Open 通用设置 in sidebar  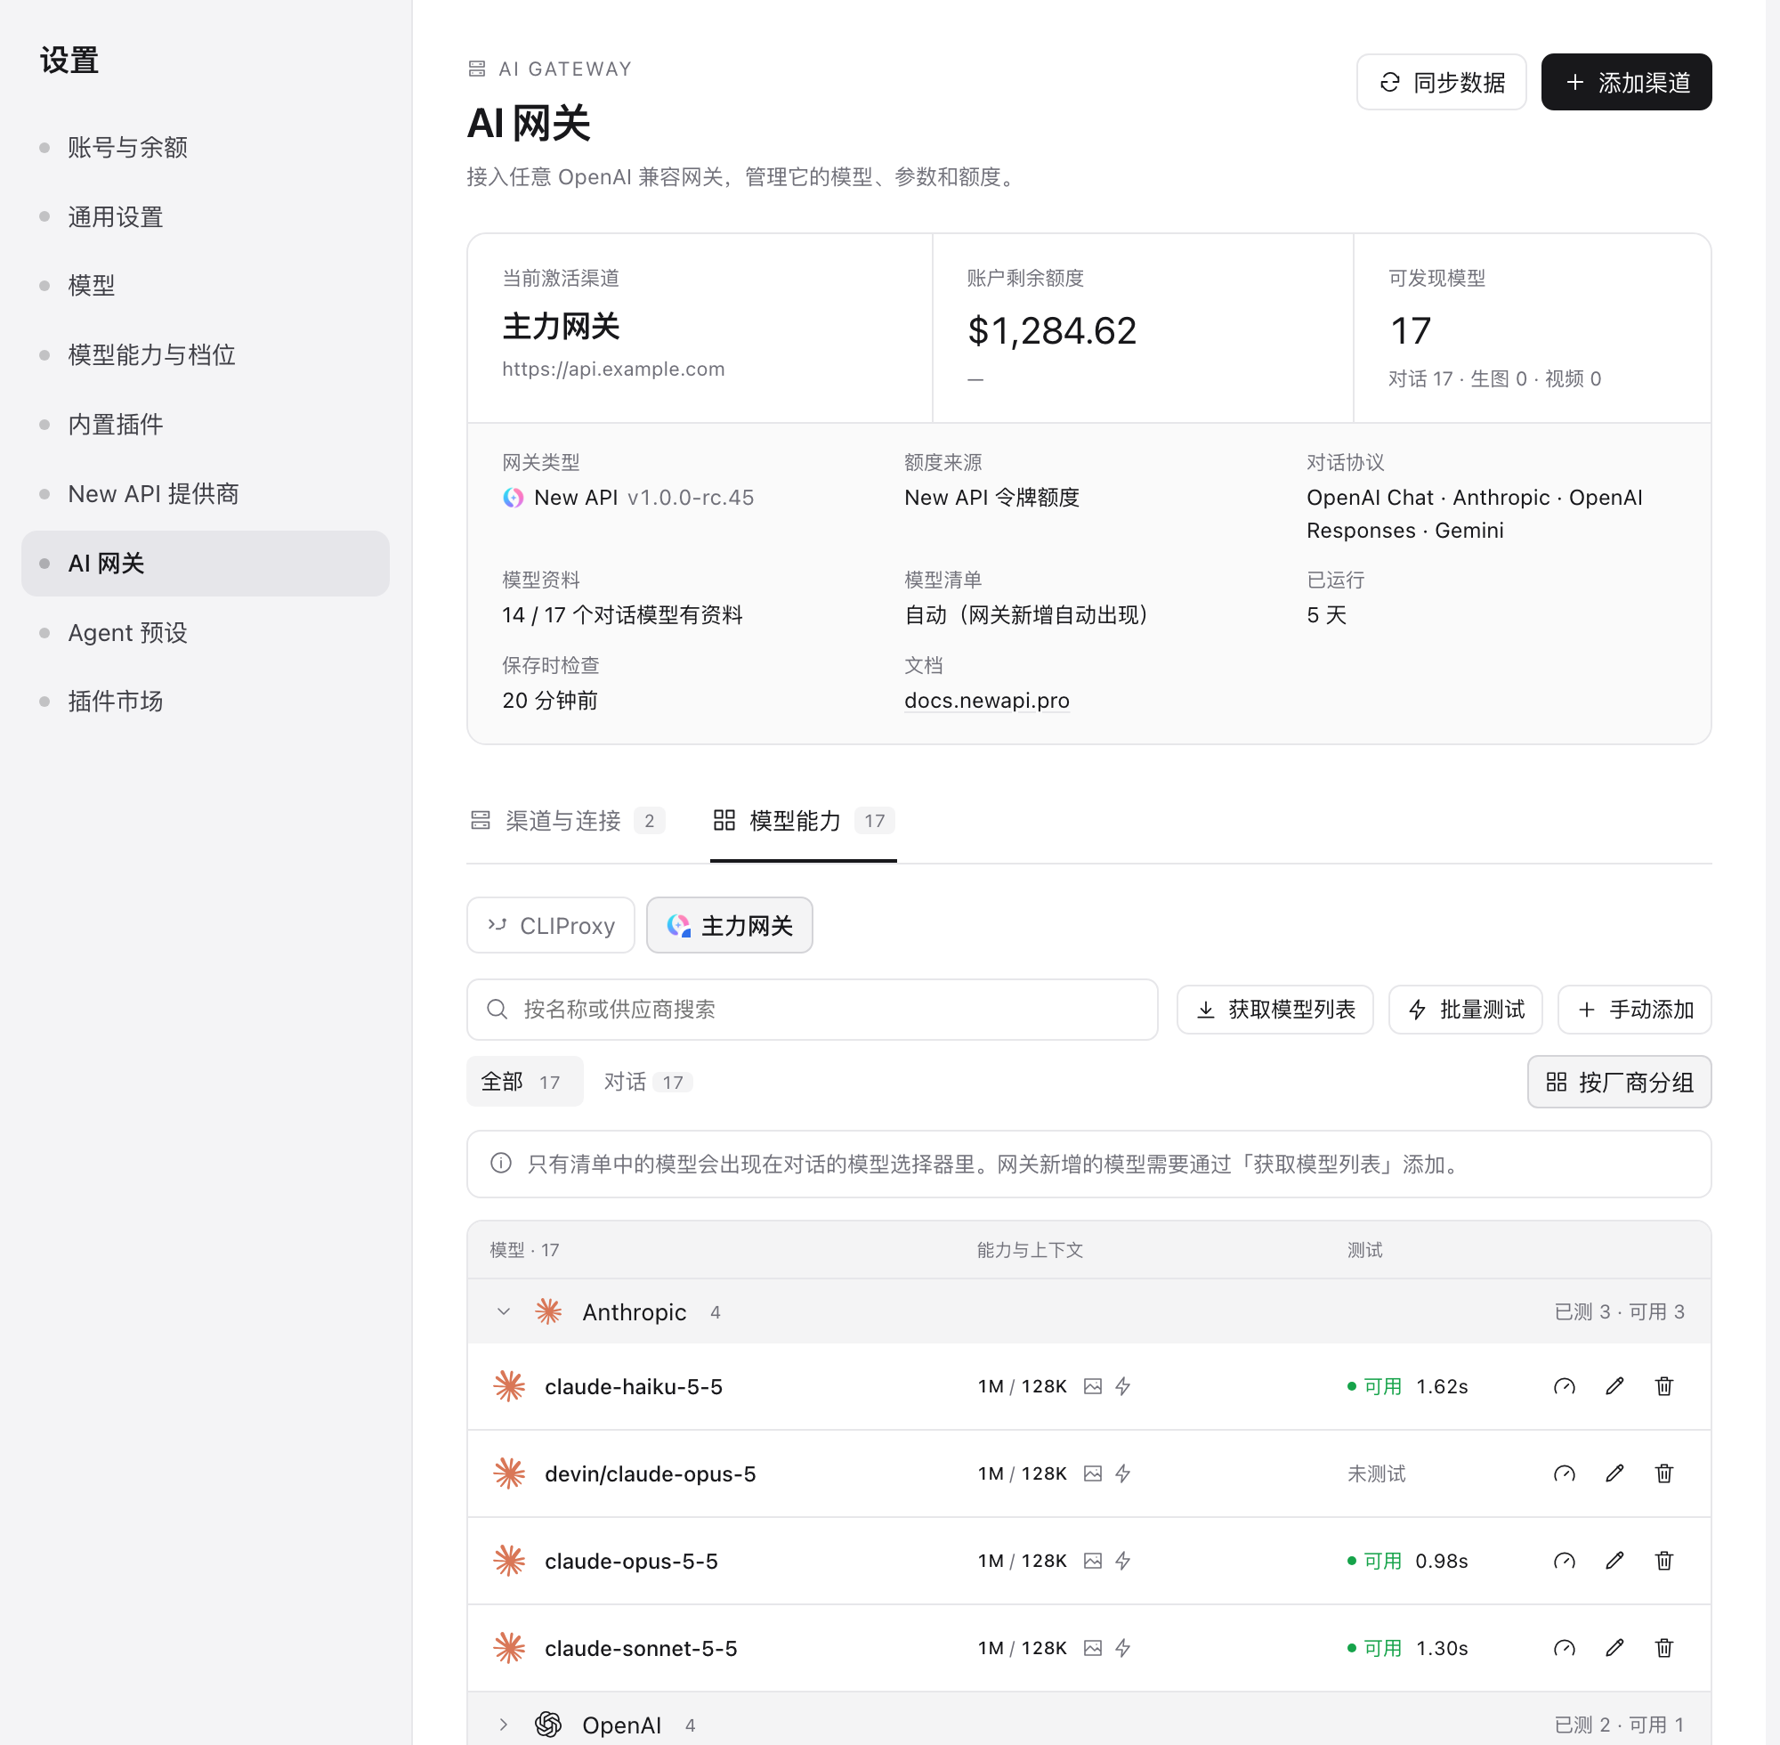point(206,217)
